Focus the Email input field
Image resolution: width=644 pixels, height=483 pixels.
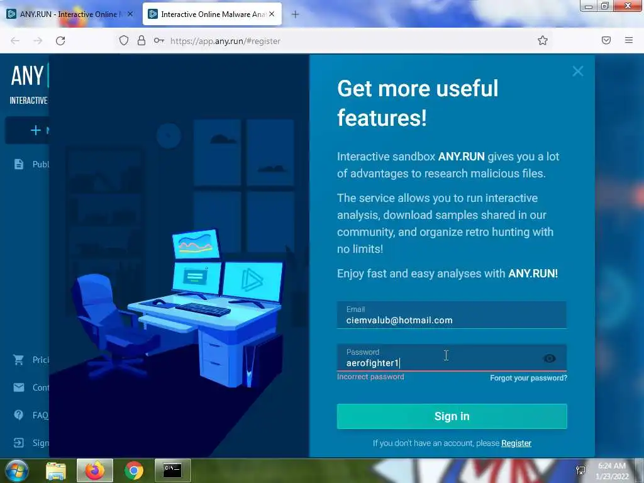(x=452, y=315)
